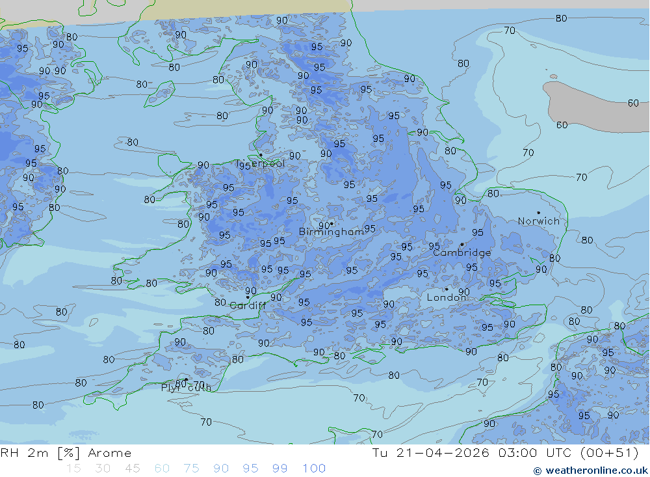
Task: Click the London city label
Action: 446,297
